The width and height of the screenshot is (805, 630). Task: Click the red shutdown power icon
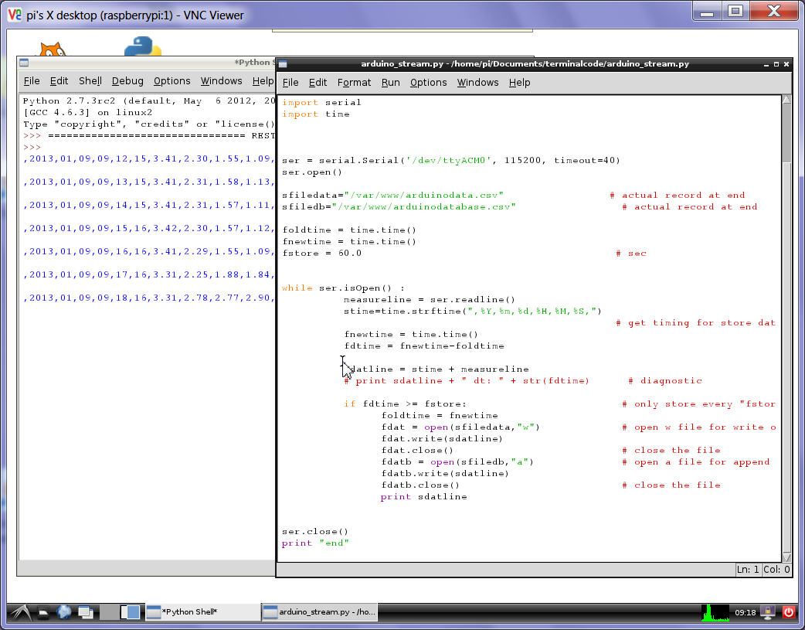(789, 611)
